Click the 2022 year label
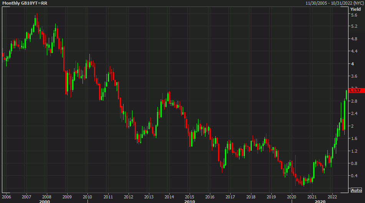The image size is (365, 203). coord(332,197)
